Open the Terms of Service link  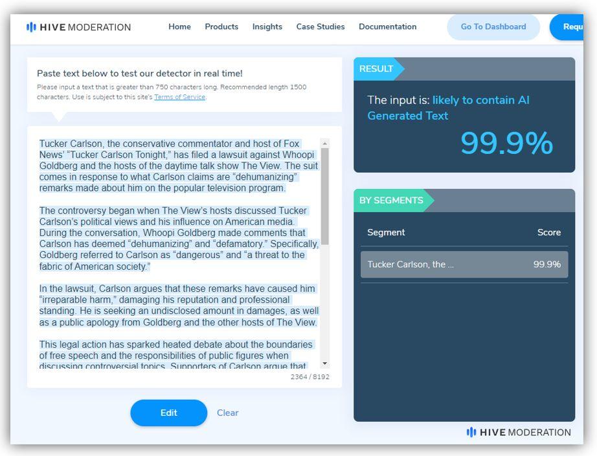coord(180,97)
